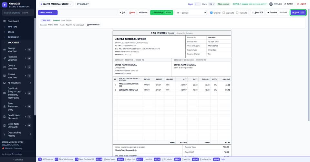
Task: Check the Triplicate copy checkbox
Action: pyautogui.click(x=237, y=13)
